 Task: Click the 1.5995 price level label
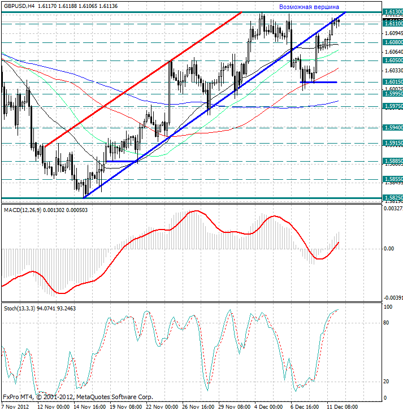point(393,94)
